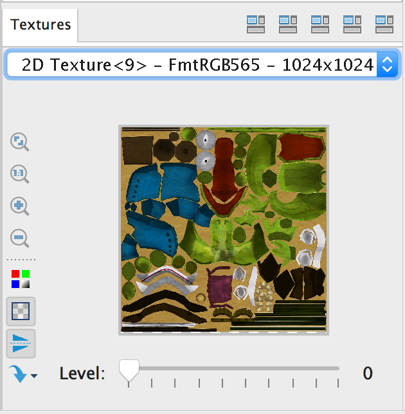The width and height of the screenshot is (405, 414).
Task: Pick the fourth panel layout icon
Action: point(352,25)
